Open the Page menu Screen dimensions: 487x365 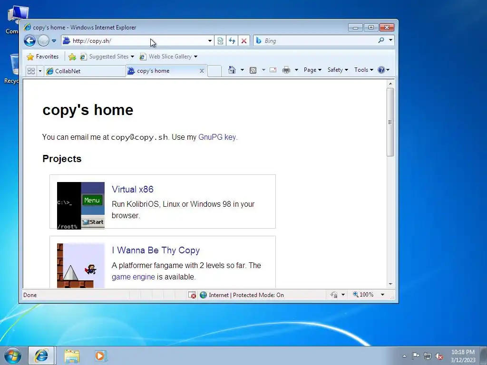pyautogui.click(x=312, y=70)
